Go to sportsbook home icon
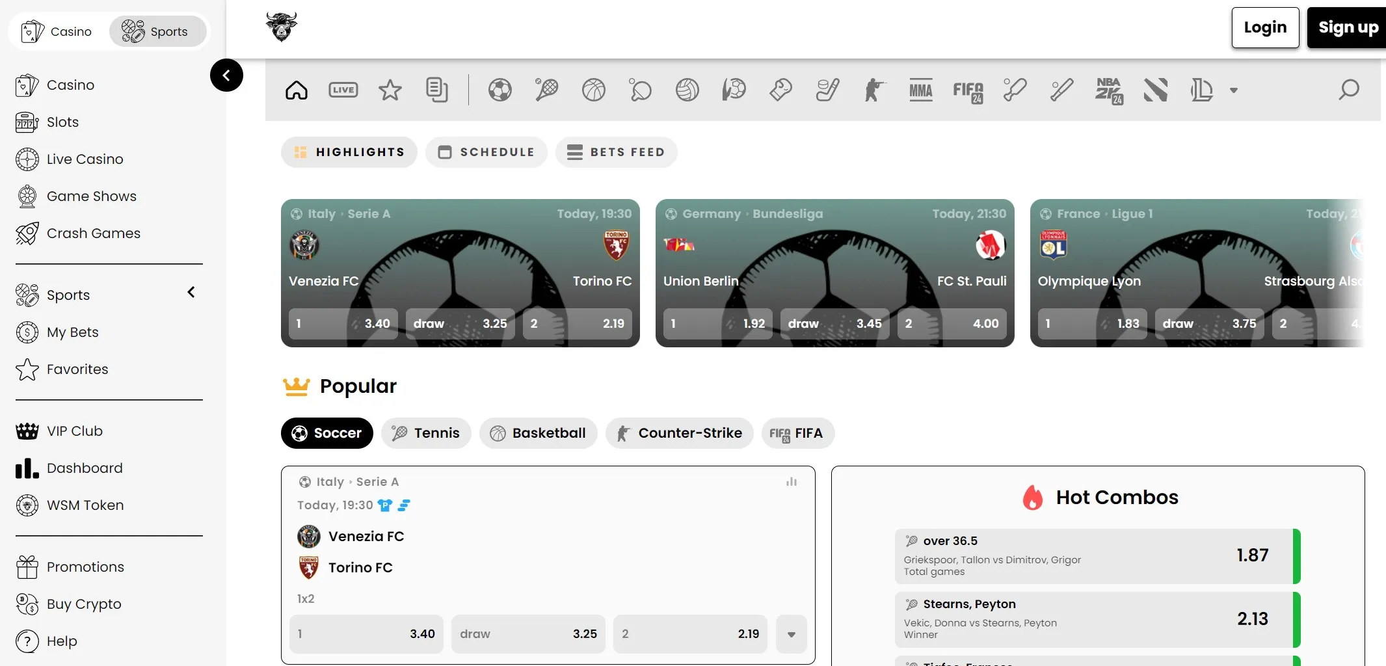This screenshot has width=1386, height=666. pyautogui.click(x=297, y=90)
